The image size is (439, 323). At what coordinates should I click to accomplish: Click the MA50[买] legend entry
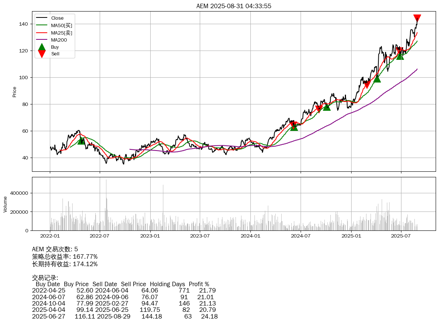click(61, 25)
